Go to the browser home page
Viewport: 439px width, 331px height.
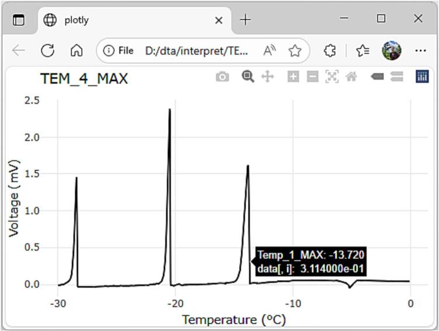point(77,51)
